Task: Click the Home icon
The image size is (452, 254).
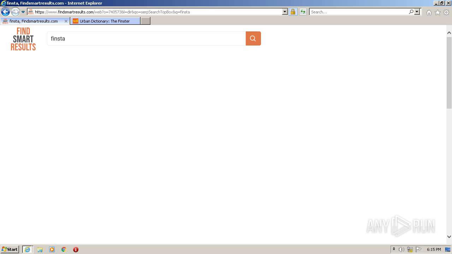Action: [429, 12]
